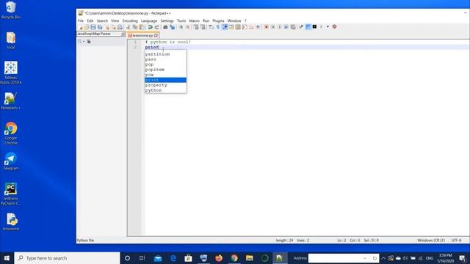Open Firefox from the taskbar
This screenshot has height=264, width=470.
(219, 258)
